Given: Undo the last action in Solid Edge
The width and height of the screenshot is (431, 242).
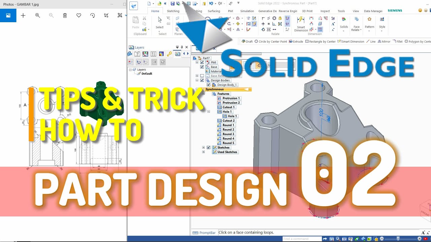Looking at the screenshot, I should point(211,3).
